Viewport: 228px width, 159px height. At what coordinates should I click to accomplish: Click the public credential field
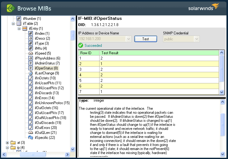(179, 39)
